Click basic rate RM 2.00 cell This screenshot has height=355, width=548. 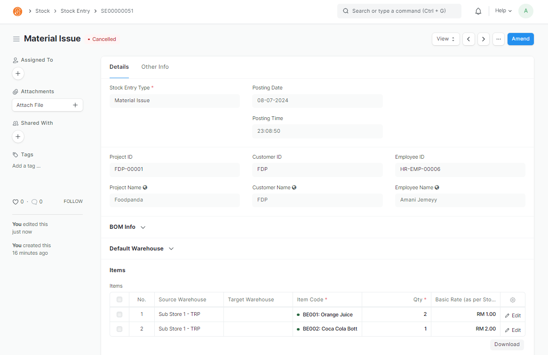coord(466,329)
